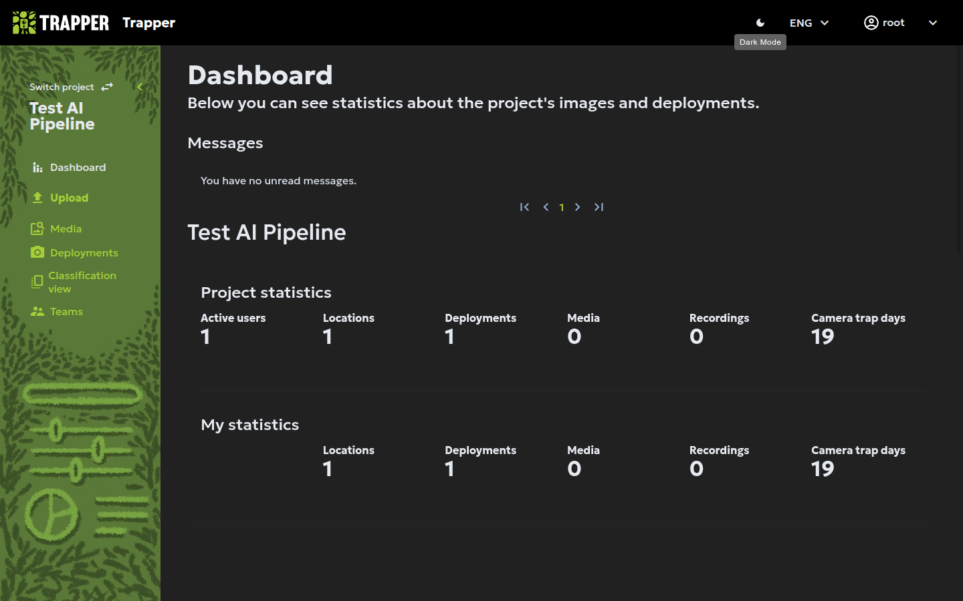Click the My statistics Deployments label
Viewport: 963px width, 601px height.
[480, 450]
